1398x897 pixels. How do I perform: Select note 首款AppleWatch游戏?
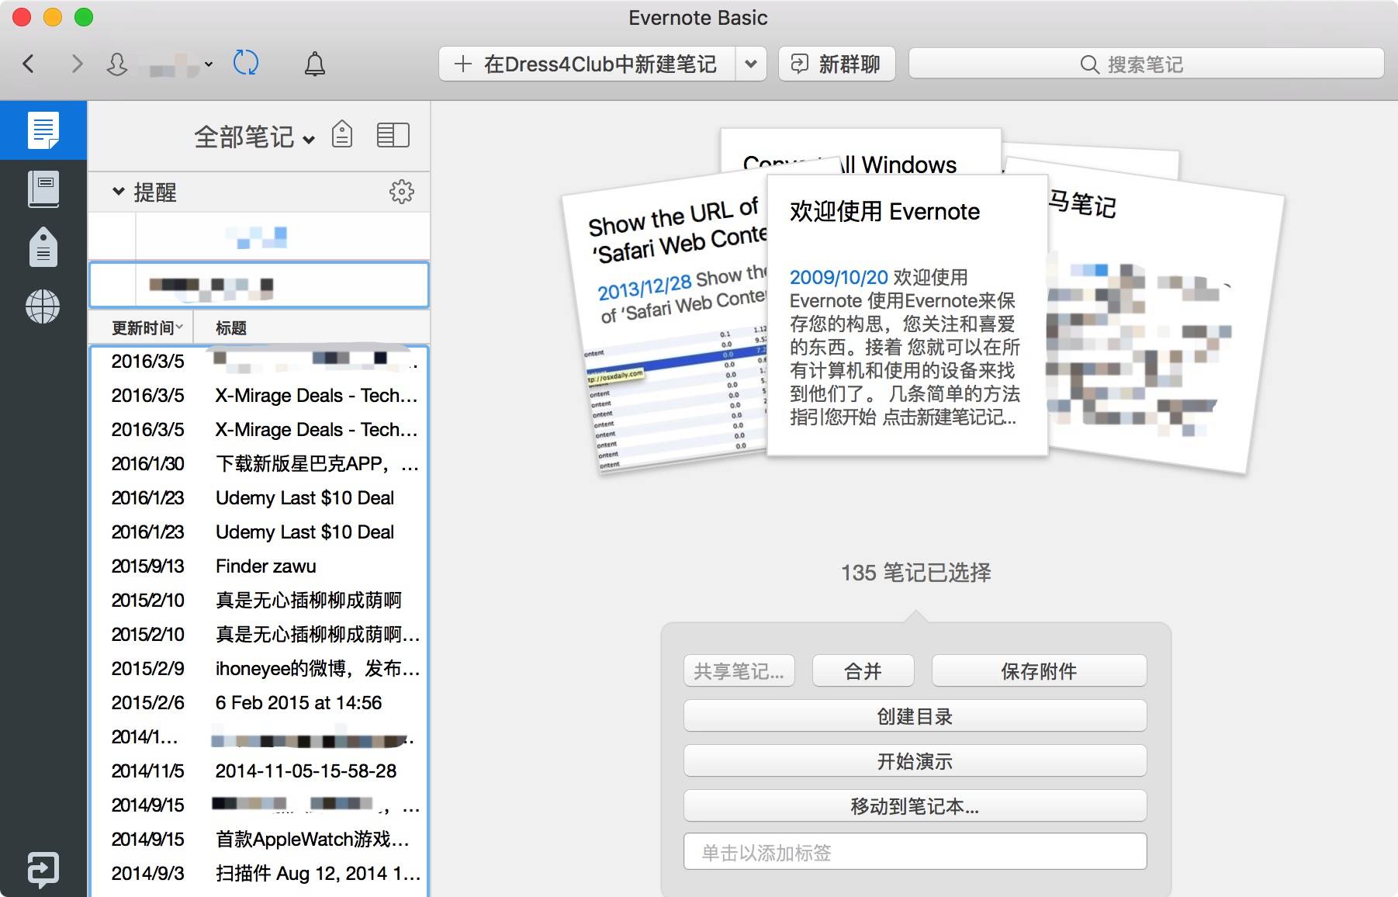point(259,840)
